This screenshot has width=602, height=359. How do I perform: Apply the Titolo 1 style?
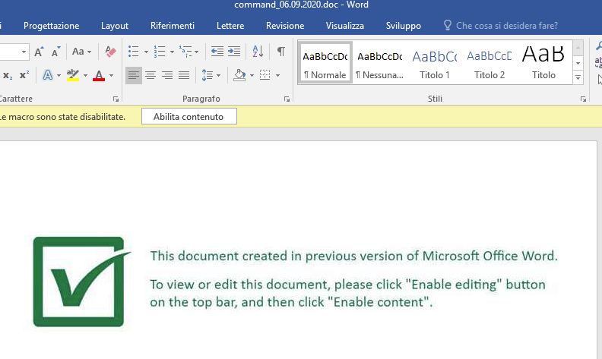click(435, 62)
